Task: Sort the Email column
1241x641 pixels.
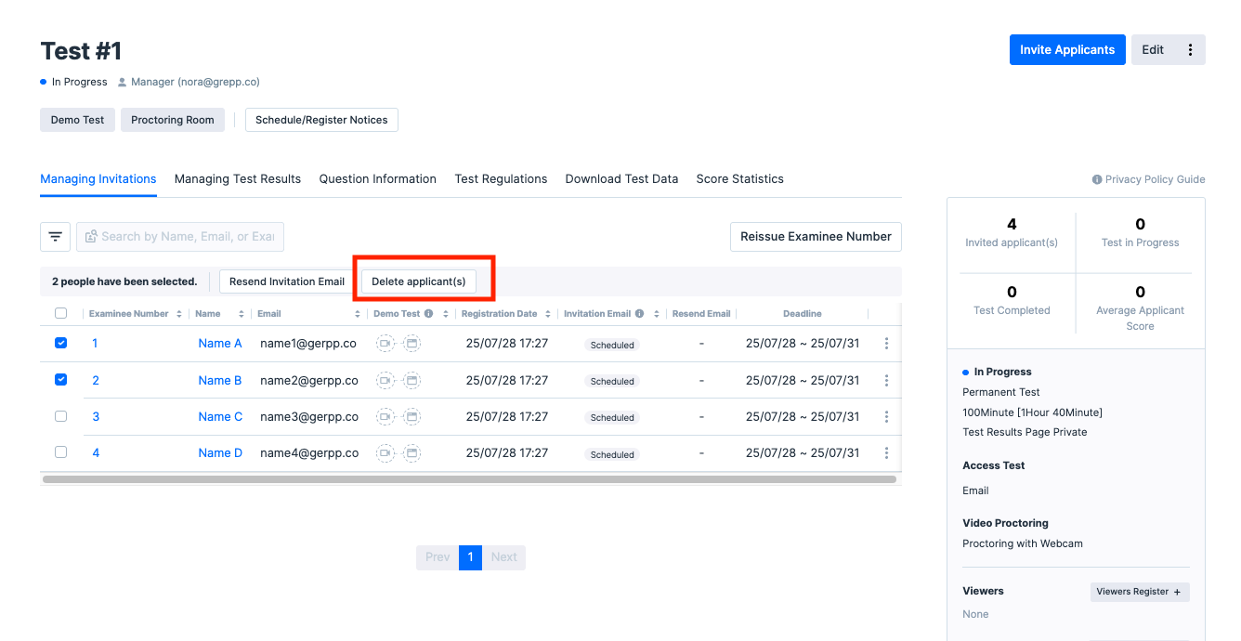Action: (358, 314)
